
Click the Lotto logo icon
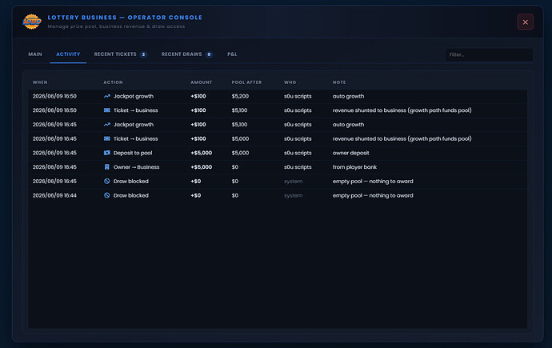tap(32, 22)
